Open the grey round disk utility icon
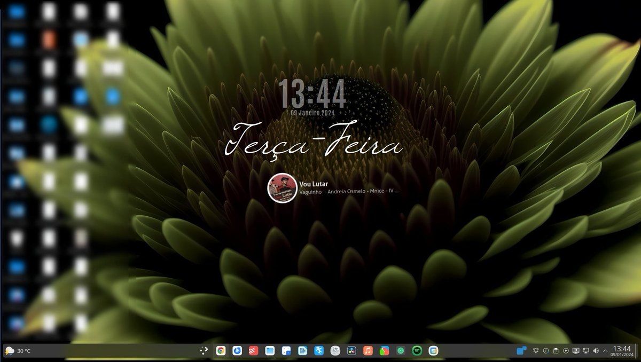 pos(335,351)
